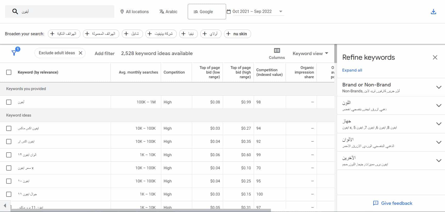
Task: Add the شركة بينيفيت broaden suggestion
Action: [x=161, y=34]
